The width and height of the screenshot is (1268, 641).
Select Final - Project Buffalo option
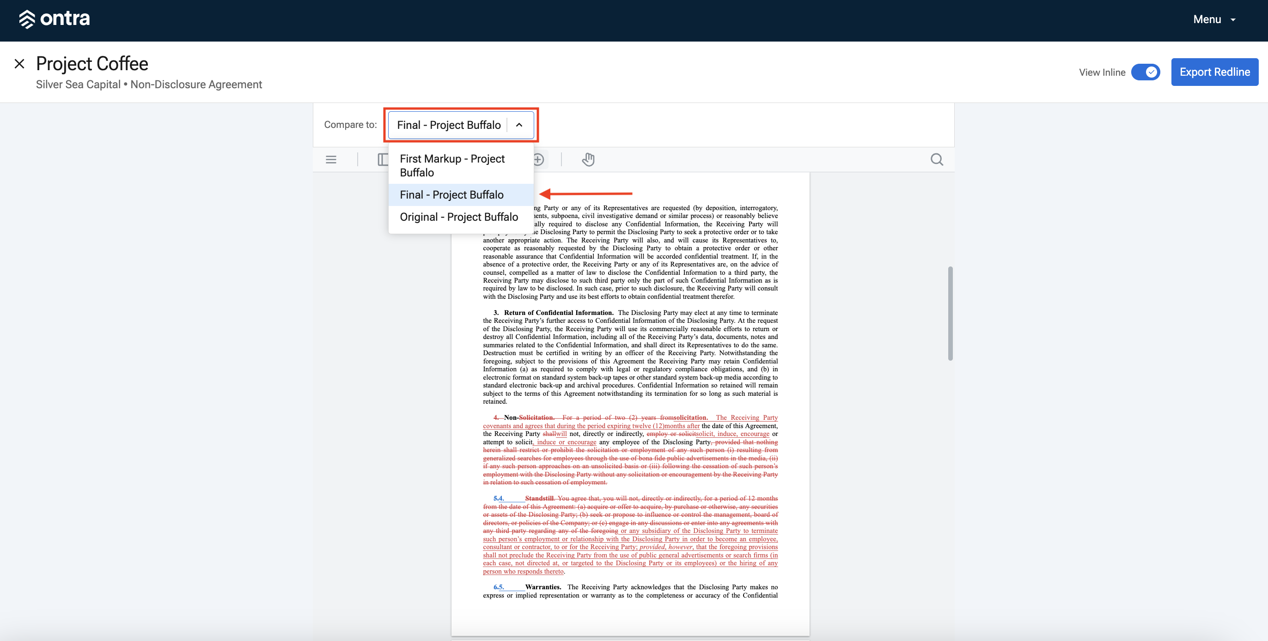pos(461,195)
